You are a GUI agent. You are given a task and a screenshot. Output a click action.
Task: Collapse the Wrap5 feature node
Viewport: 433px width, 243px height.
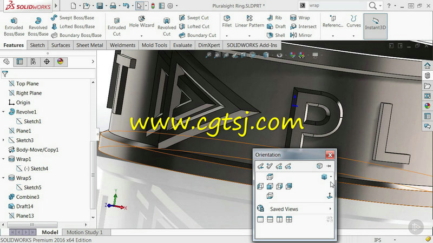(x=4, y=178)
